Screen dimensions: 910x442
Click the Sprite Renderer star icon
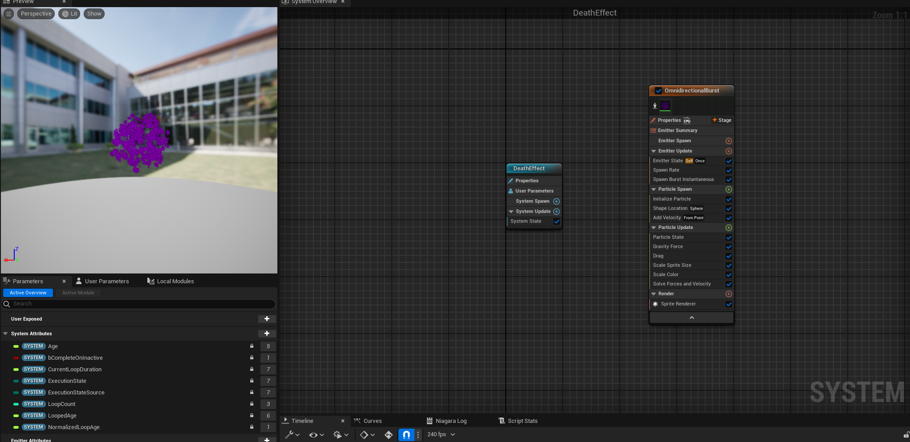(655, 304)
